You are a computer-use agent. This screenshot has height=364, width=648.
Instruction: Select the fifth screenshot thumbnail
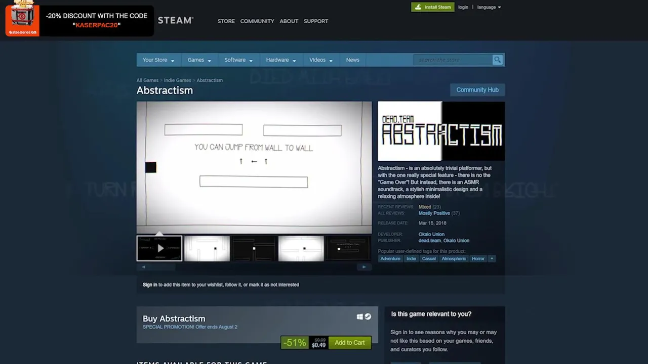348,248
